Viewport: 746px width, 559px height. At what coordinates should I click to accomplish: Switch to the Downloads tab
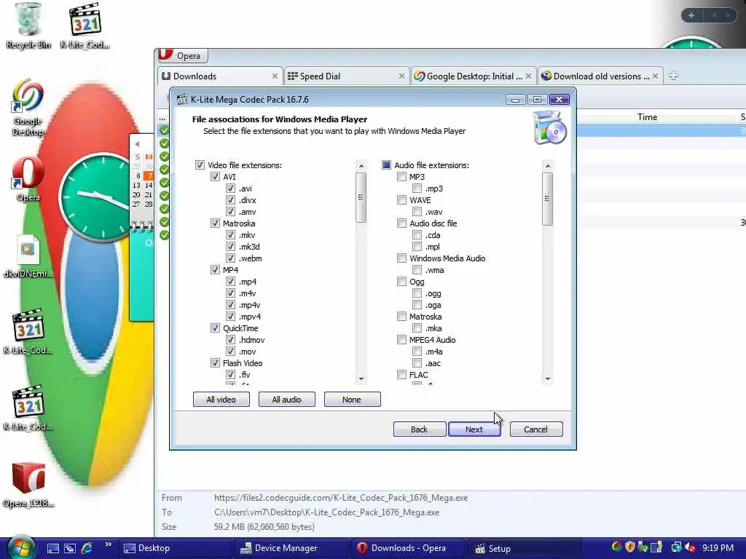[219, 76]
